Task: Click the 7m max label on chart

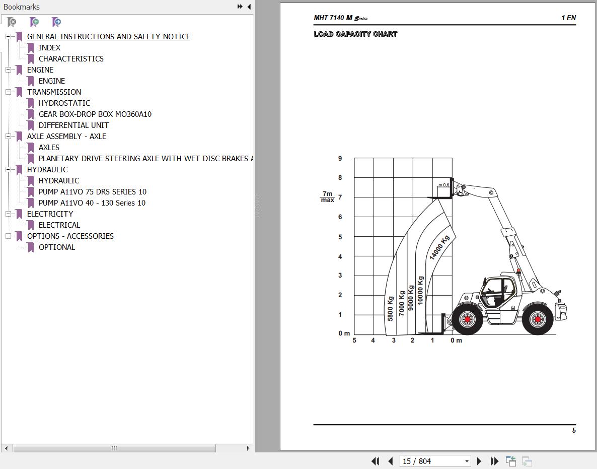Action: tap(327, 196)
